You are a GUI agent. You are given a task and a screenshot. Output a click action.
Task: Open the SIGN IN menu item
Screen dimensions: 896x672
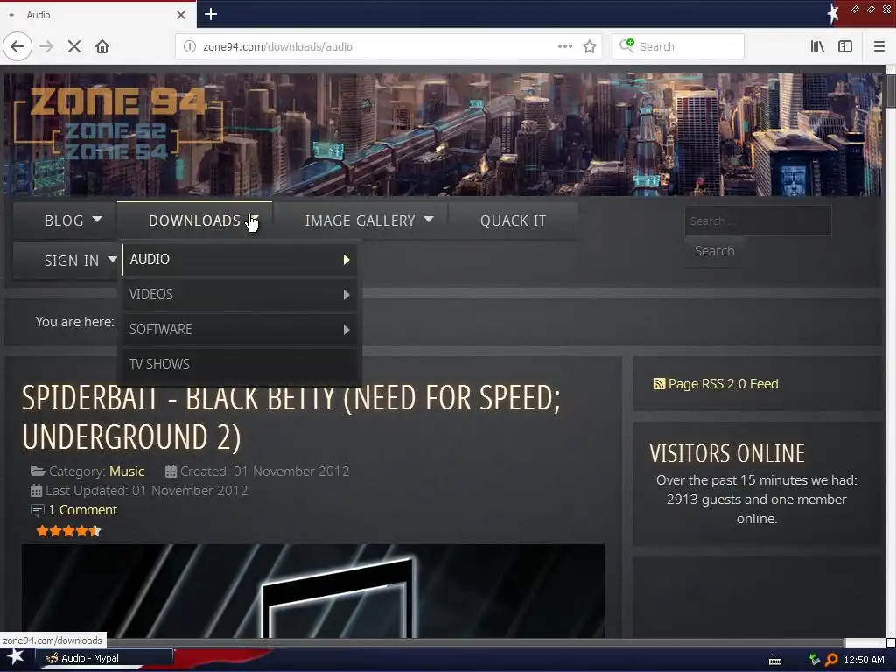(x=72, y=261)
